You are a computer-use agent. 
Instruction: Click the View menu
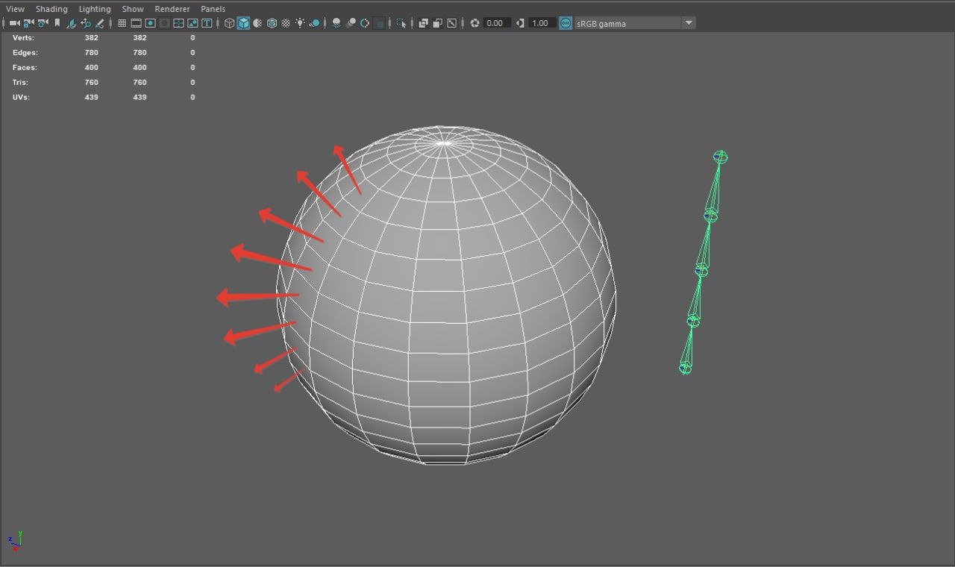(x=15, y=9)
